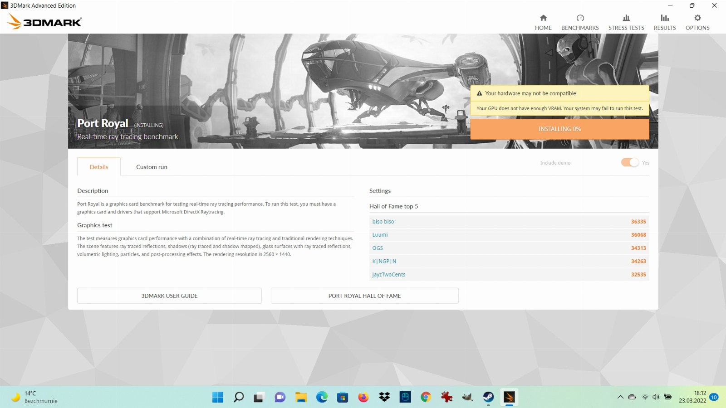Open Steam from taskbar
726x408 pixels.
pos(488,397)
